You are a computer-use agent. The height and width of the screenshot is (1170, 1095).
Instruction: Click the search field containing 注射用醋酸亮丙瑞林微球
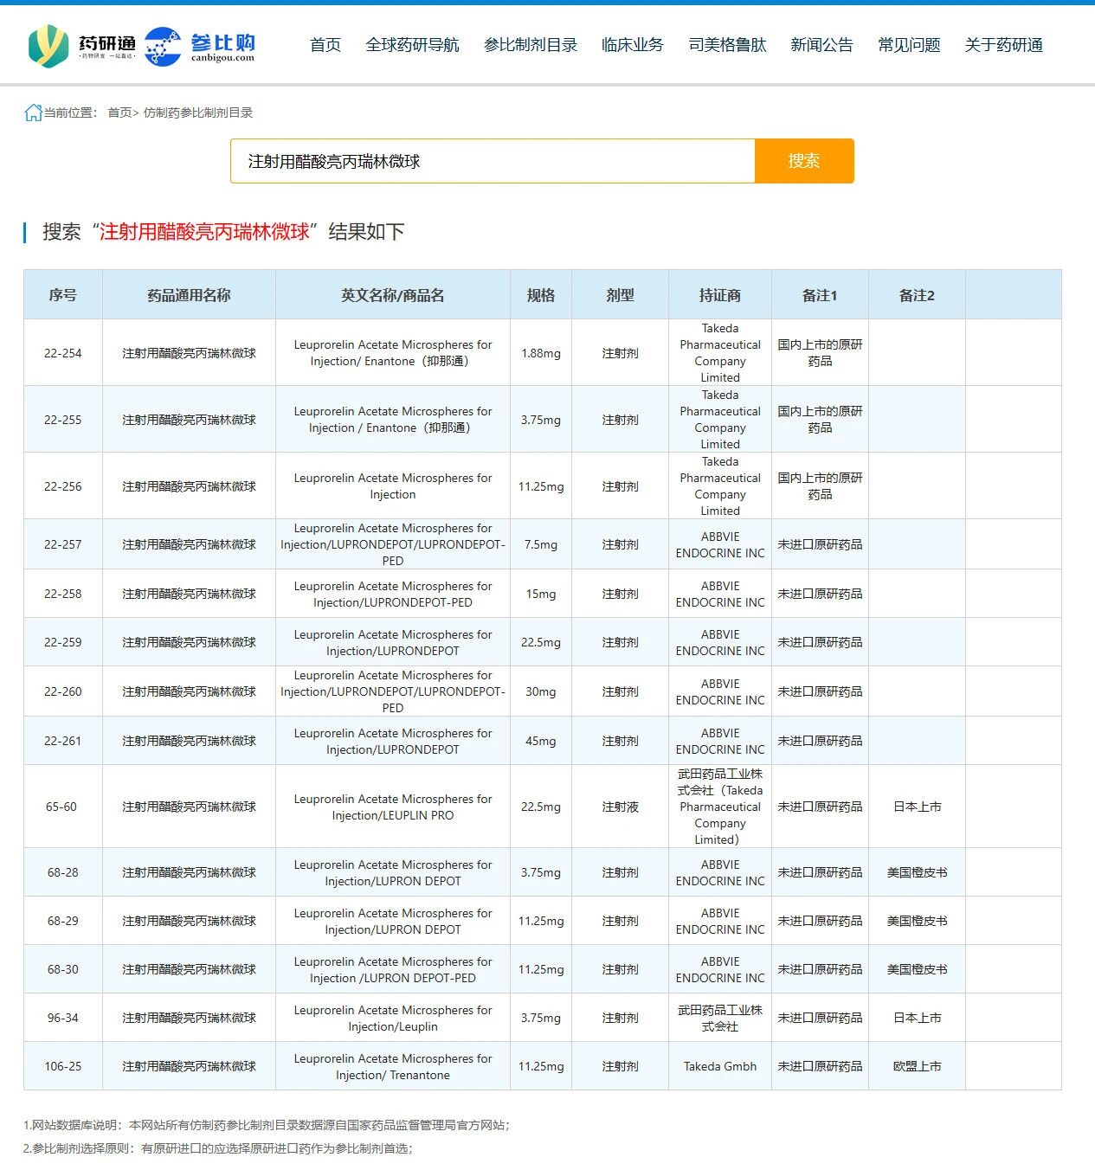[493, 161]
